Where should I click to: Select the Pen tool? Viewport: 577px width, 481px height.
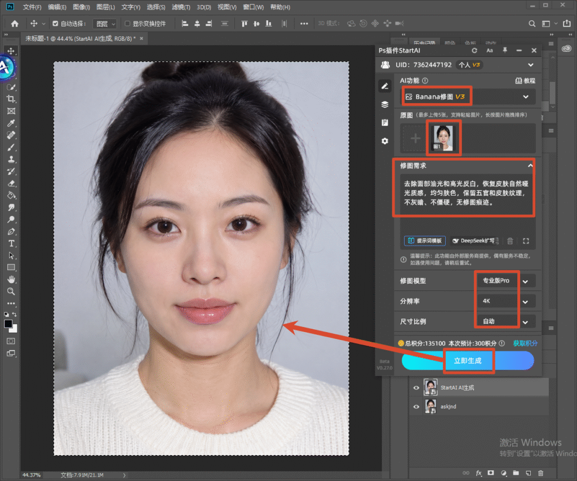click(11, 232)
